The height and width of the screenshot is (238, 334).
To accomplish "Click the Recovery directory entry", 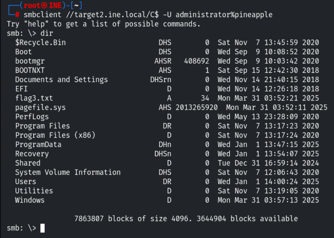I will (x=32, y=154).
